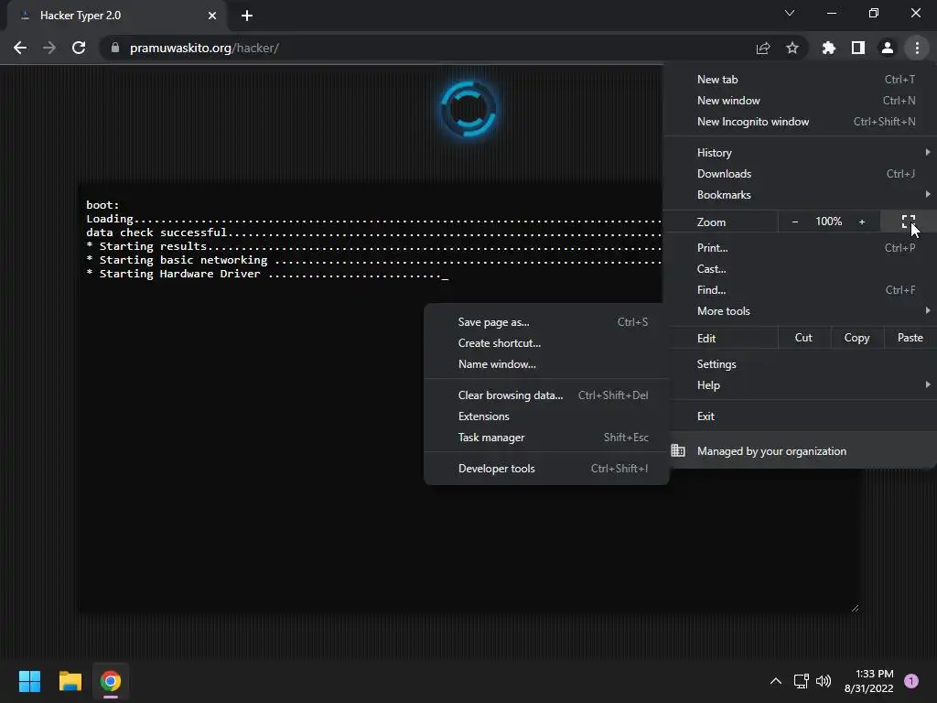Open network settings from tray icon
Viewport: 937px width, 703px height.
pyautogui.click(x=801, y=681)
